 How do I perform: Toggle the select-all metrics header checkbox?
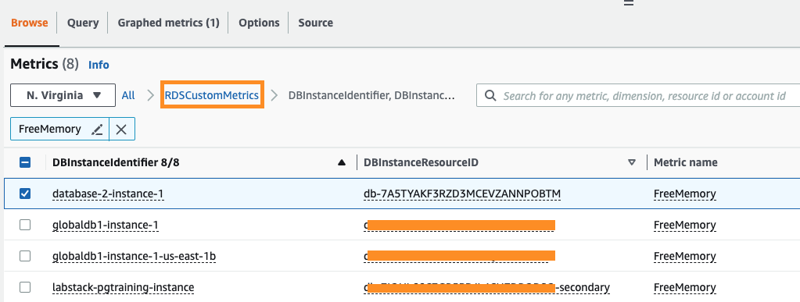pos(25,162)
